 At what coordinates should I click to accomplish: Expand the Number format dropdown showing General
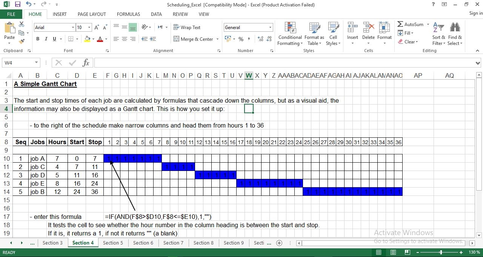point(270,27)
